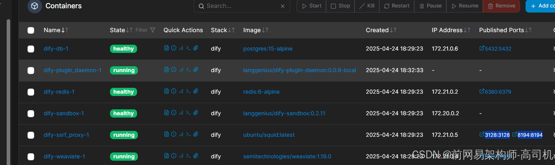Click the Pause button
Screen dimensions: 555x165
430,6
